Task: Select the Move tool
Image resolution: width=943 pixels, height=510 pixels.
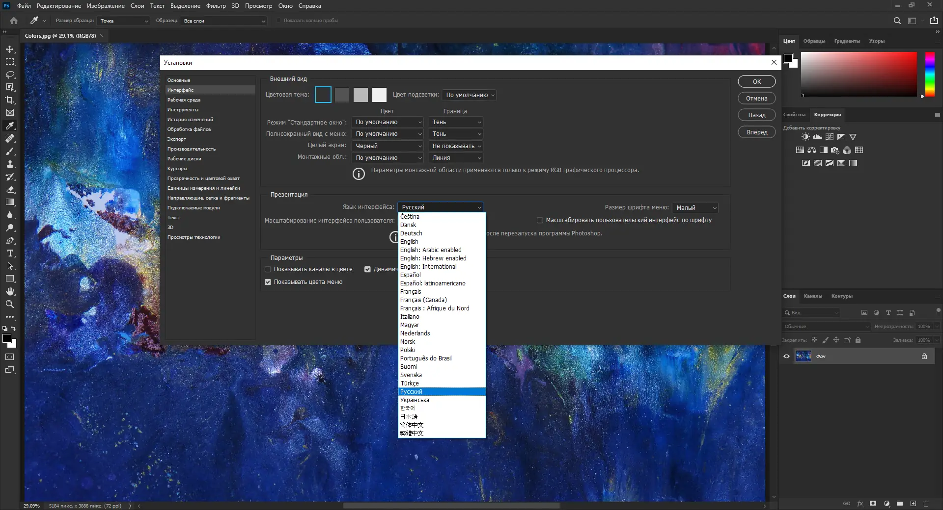Action: (10, 50)
